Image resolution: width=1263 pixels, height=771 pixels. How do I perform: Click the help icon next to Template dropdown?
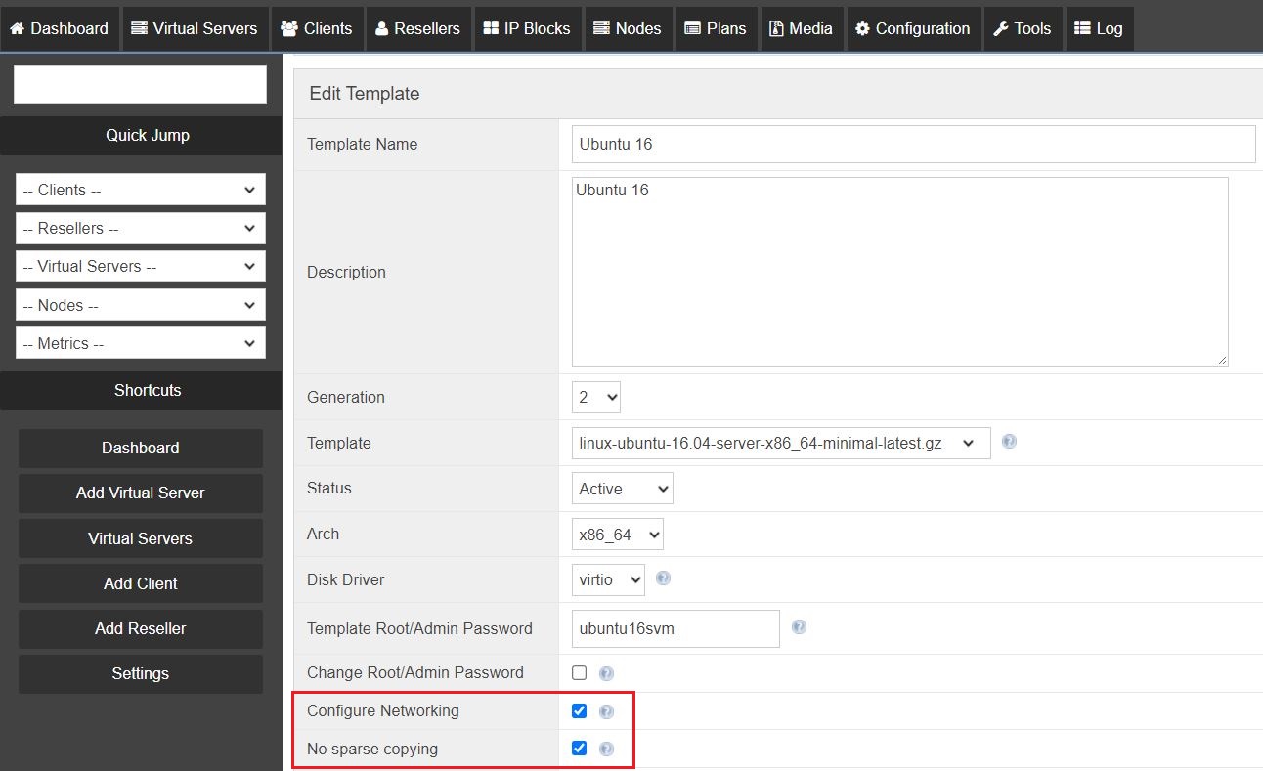[x=1009, y=442]
